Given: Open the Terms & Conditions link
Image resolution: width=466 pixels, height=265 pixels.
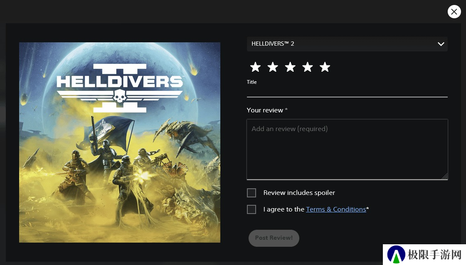Looking at the screenshot, I should [336, 209].
